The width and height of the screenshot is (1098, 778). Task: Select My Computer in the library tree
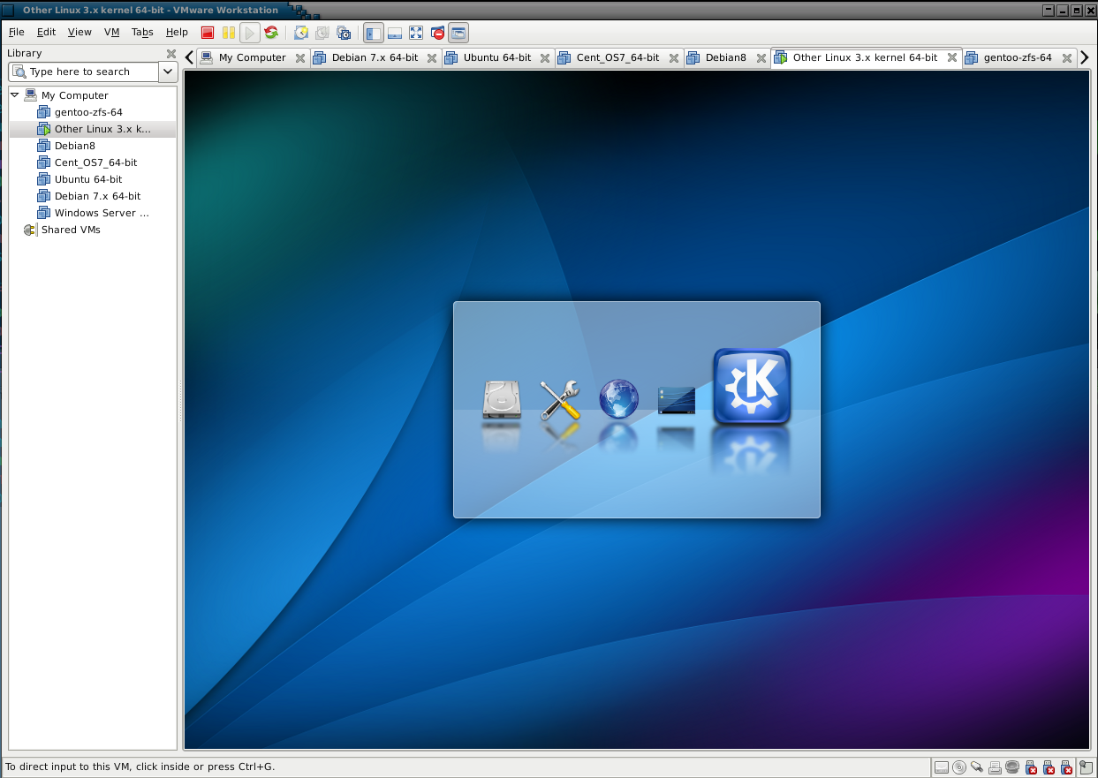75,95
